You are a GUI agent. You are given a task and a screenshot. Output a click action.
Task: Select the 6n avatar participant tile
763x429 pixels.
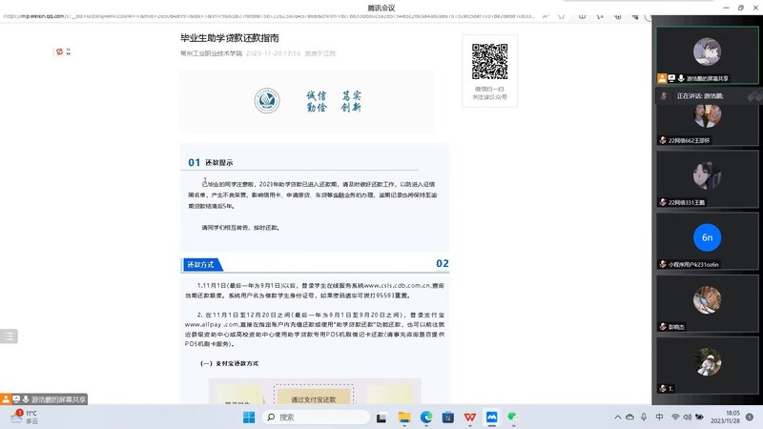[707, 237]
